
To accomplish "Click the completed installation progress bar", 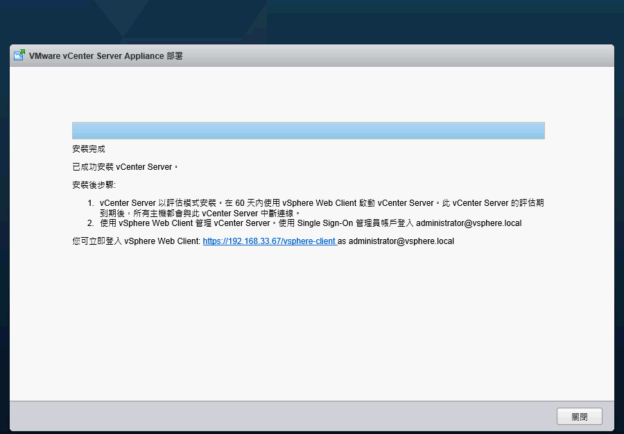I will coord(309,130).
